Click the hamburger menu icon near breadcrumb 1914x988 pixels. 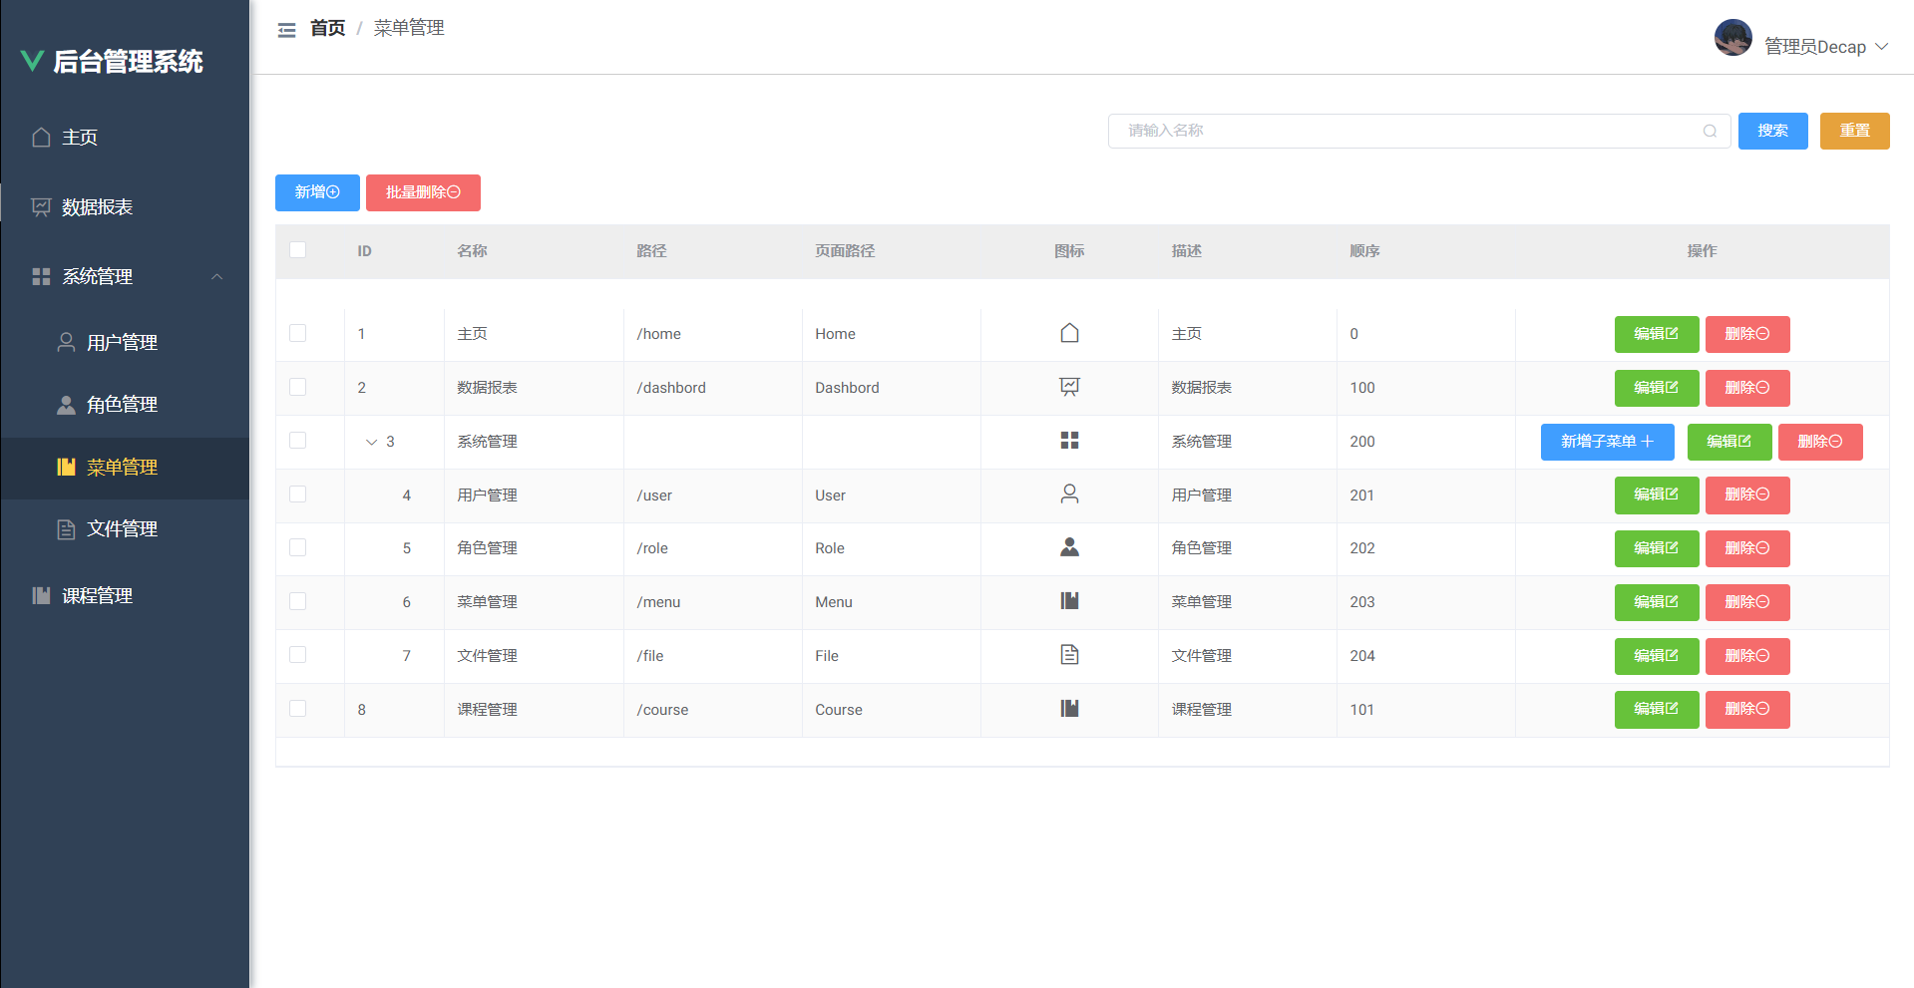click(286, 29)
